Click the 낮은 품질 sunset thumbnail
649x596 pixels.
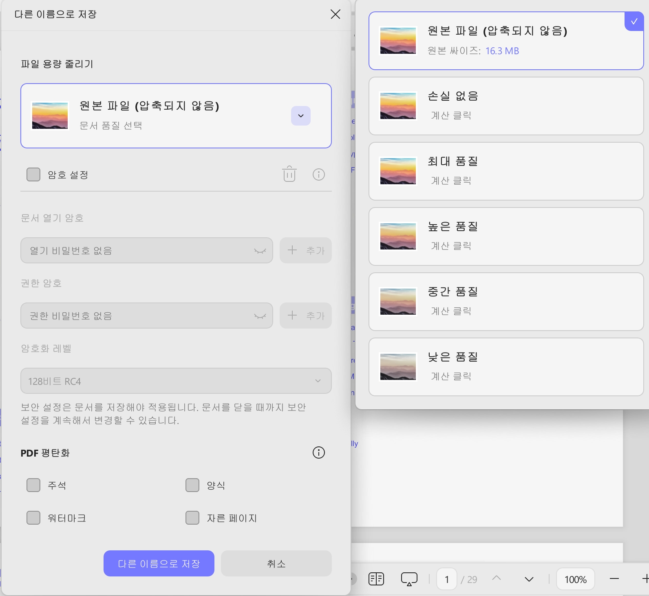coord(398,367)
